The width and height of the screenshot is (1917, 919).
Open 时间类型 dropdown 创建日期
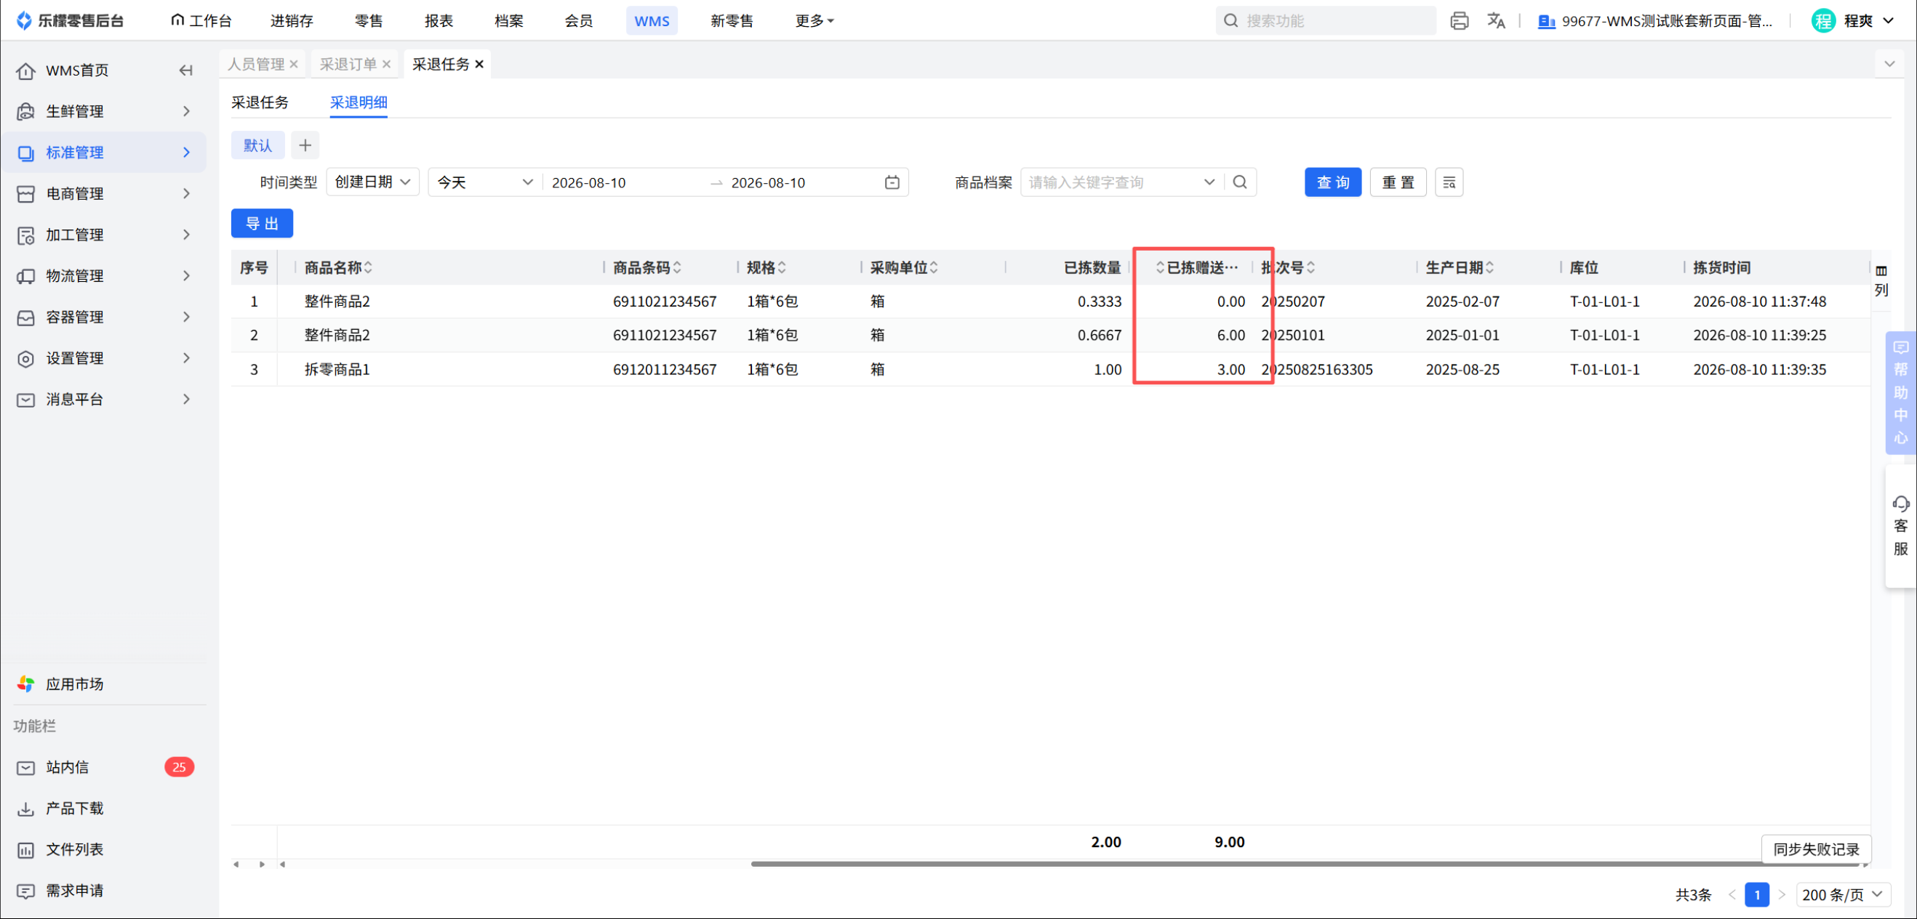tap(373, 182)
